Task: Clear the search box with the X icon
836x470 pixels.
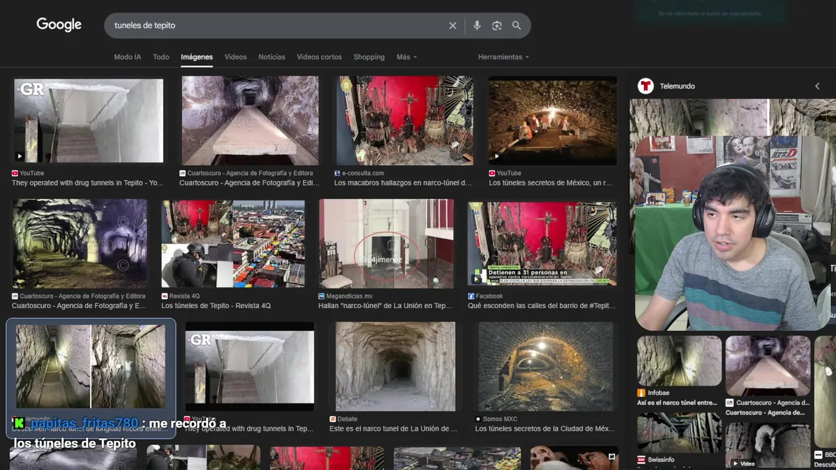Action: coord(453,25)
